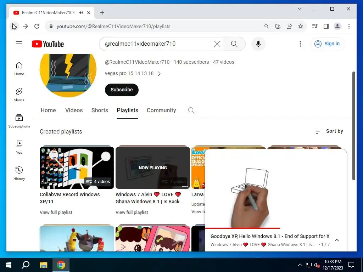Close the RealmeC11VideoMaker710 browser tab
This screenshot has height=272, width=363.
88,13
